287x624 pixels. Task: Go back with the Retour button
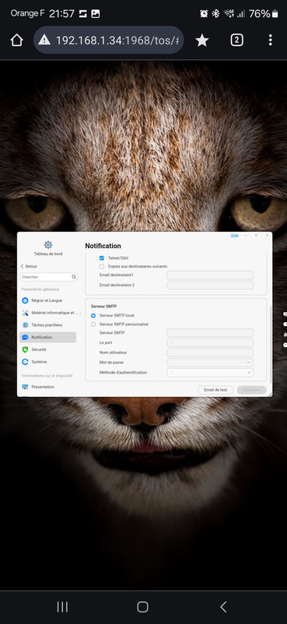click(x=29, y=266)
